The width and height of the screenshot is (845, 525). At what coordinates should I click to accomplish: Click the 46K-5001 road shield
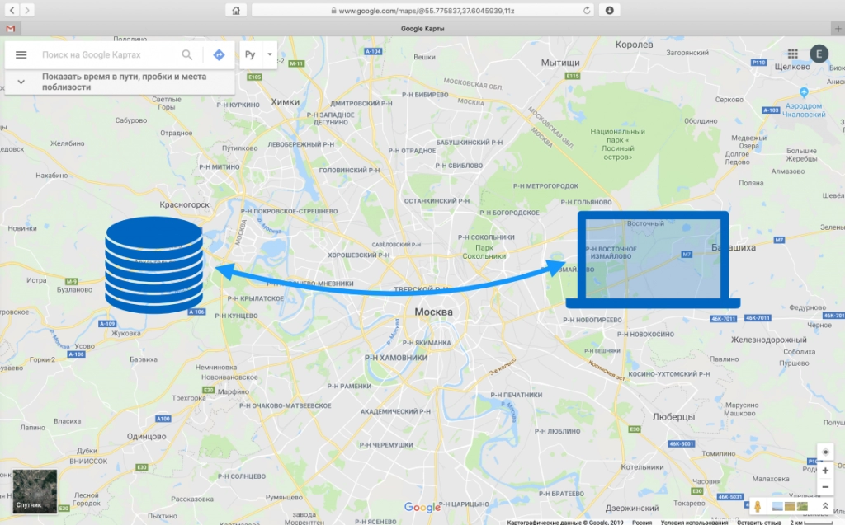[681, 443]
